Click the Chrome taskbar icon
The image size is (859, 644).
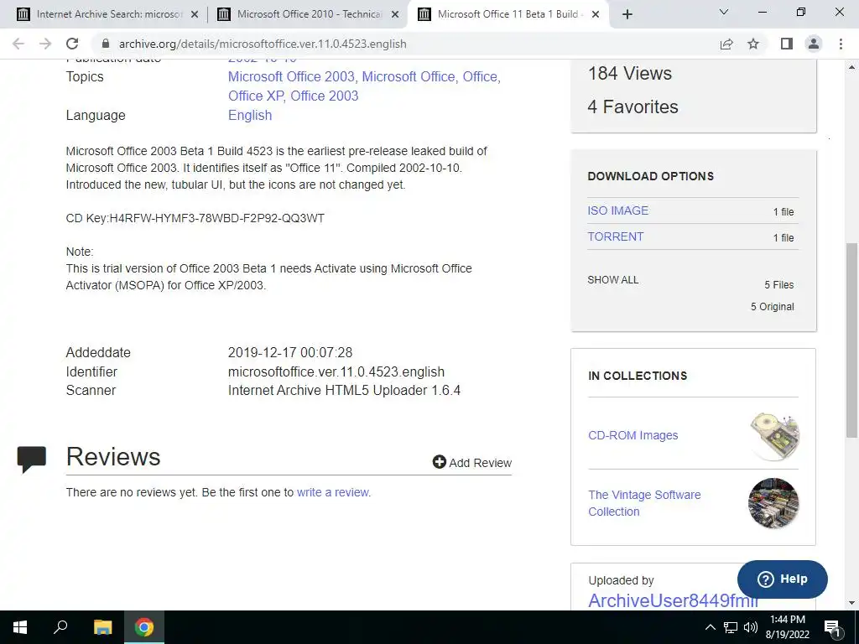pos(144,627)
